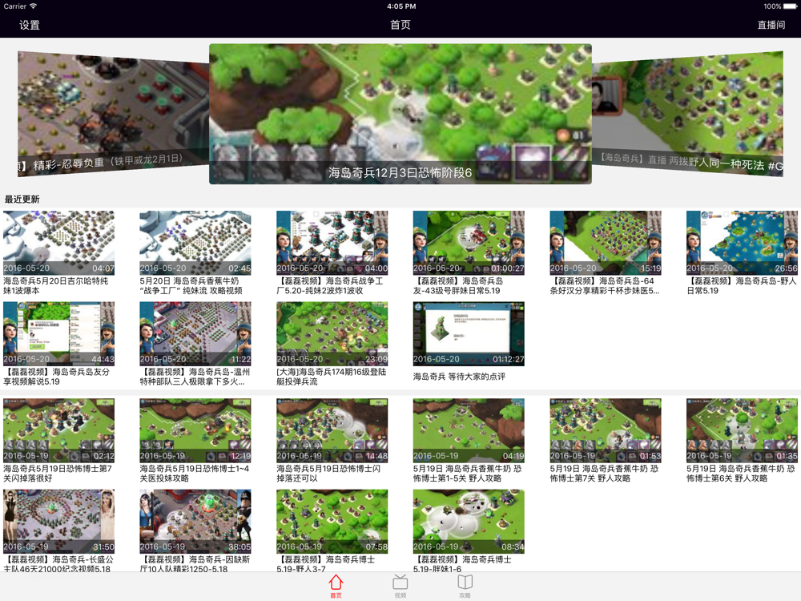Viewport: 801px width, 601px height.
Task: Click the Wi-Fi carrier status icon
Action: (x=33, y=6)
